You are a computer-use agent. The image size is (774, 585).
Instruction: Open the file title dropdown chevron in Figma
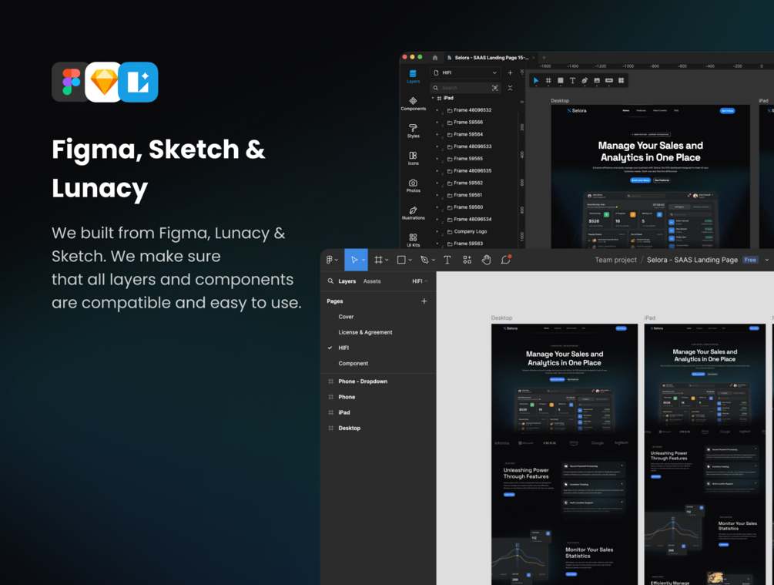766,260
